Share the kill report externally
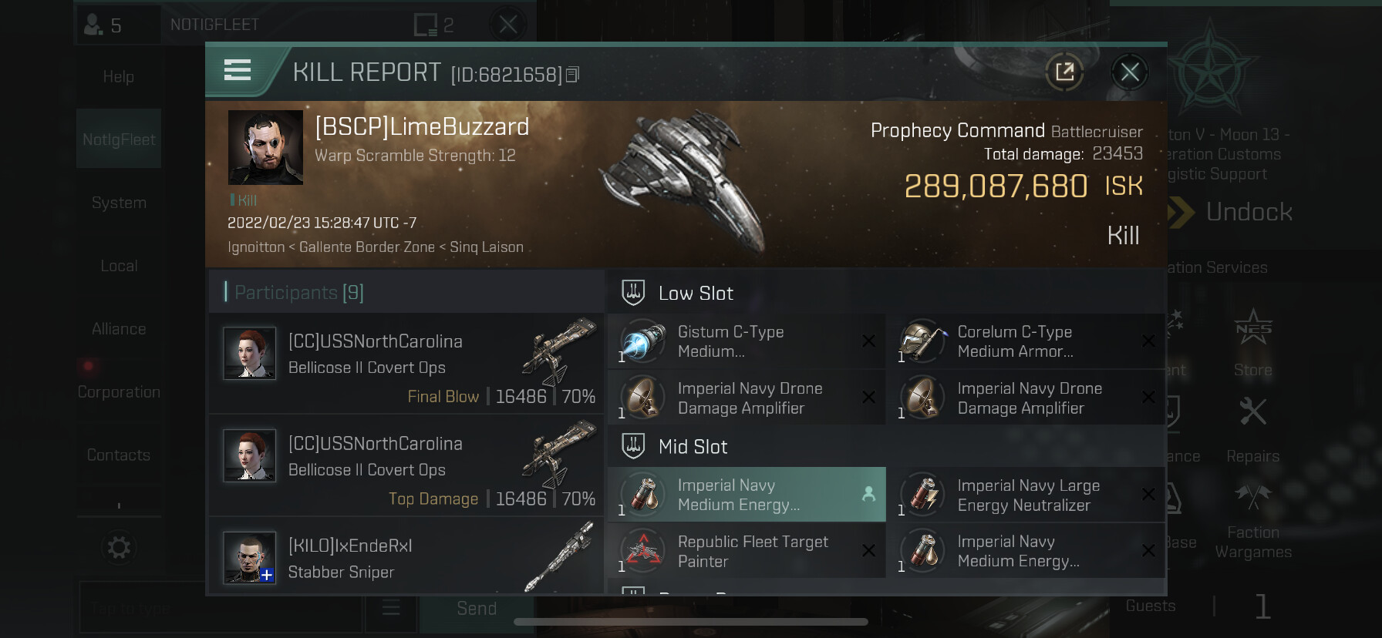The height and width of the screenshot is (638, 1382). coord(1064,72)
